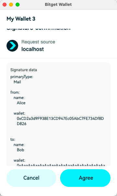Click the to: section label
This screenshot has height=196, width=117.
pos(13,139)
